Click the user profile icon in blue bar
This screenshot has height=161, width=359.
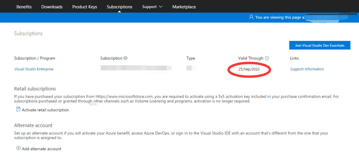point(251,17)
